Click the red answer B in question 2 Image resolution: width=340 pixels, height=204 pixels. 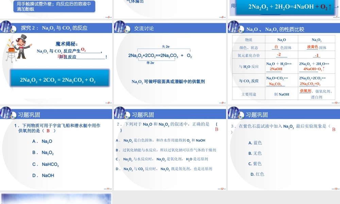click(x=216, y=129)
